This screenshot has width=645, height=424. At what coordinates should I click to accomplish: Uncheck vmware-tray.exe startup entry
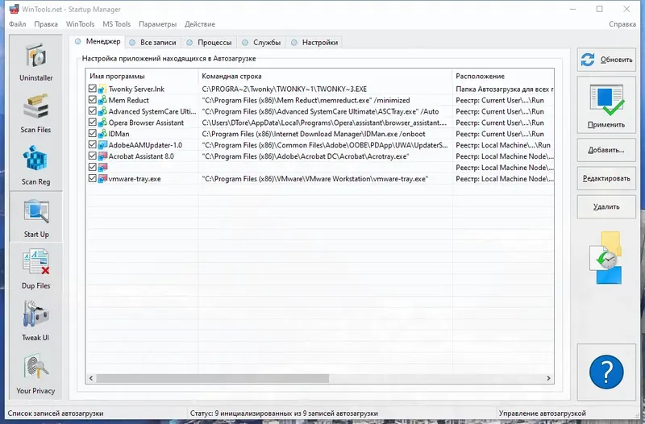pyautogui.click(x=93, y=178)
